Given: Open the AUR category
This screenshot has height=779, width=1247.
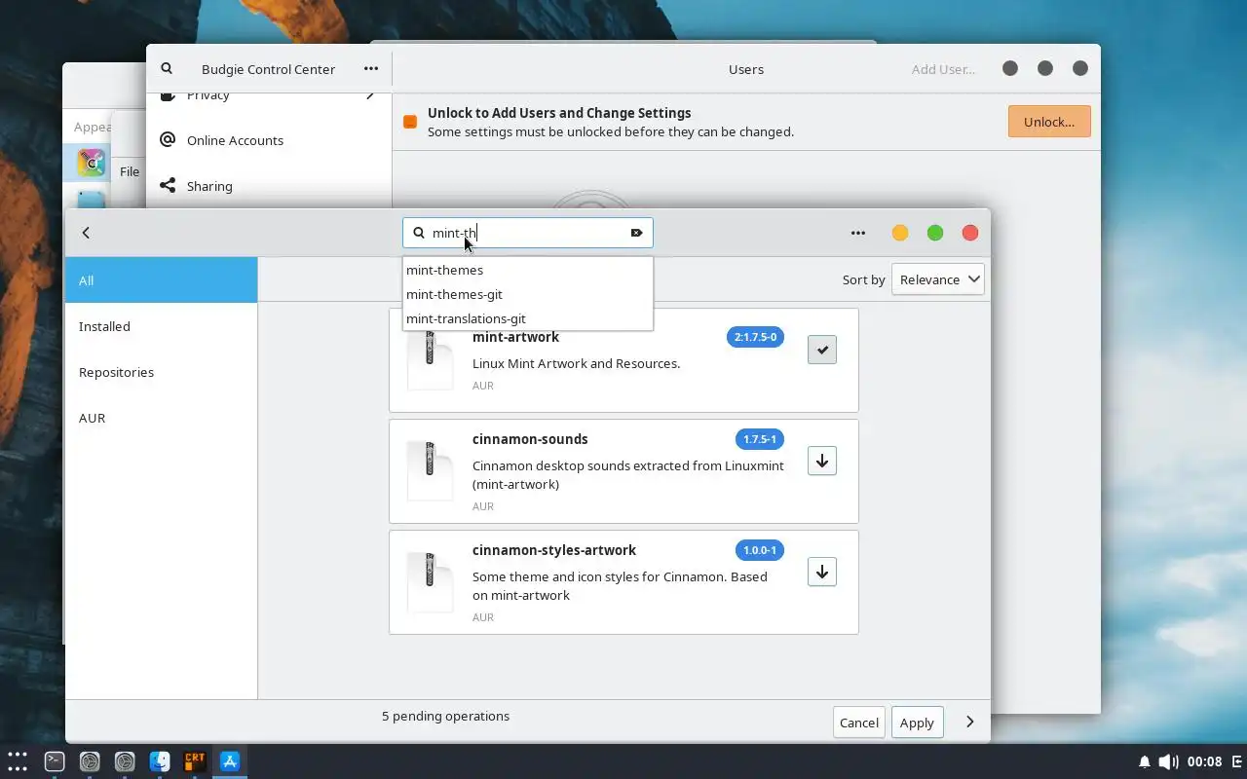Looking at the screenshot, I should coord(162,418).
